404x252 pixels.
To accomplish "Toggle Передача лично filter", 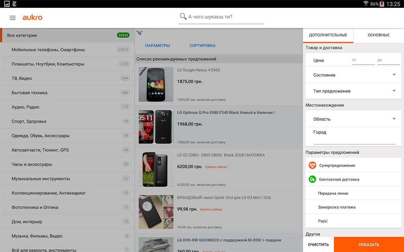I will [353, 193].
